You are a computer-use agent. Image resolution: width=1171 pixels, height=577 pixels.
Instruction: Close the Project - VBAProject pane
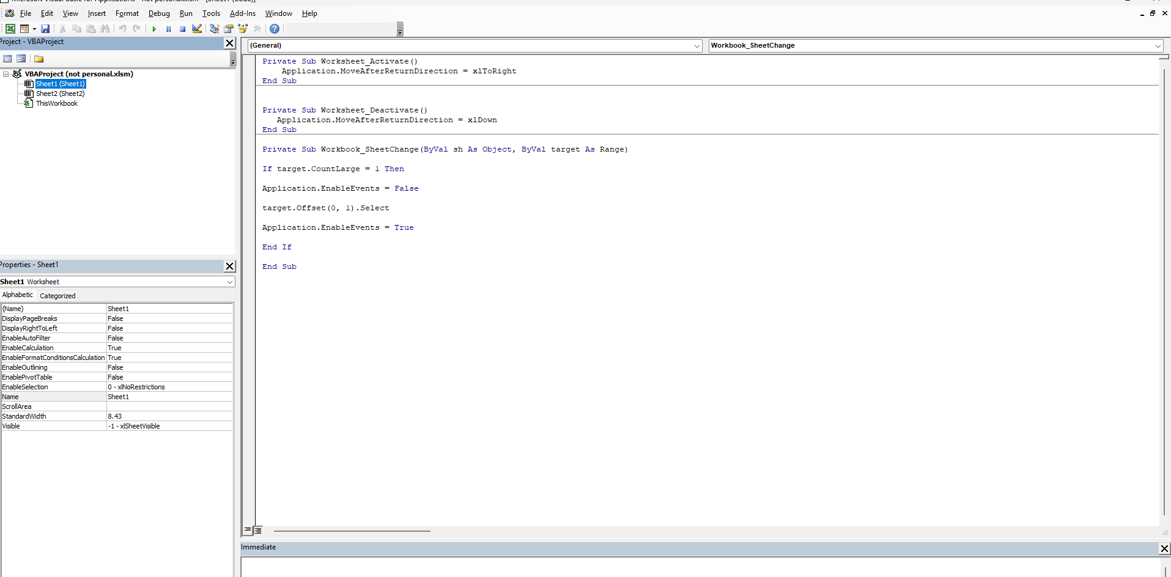coord(229,43)
